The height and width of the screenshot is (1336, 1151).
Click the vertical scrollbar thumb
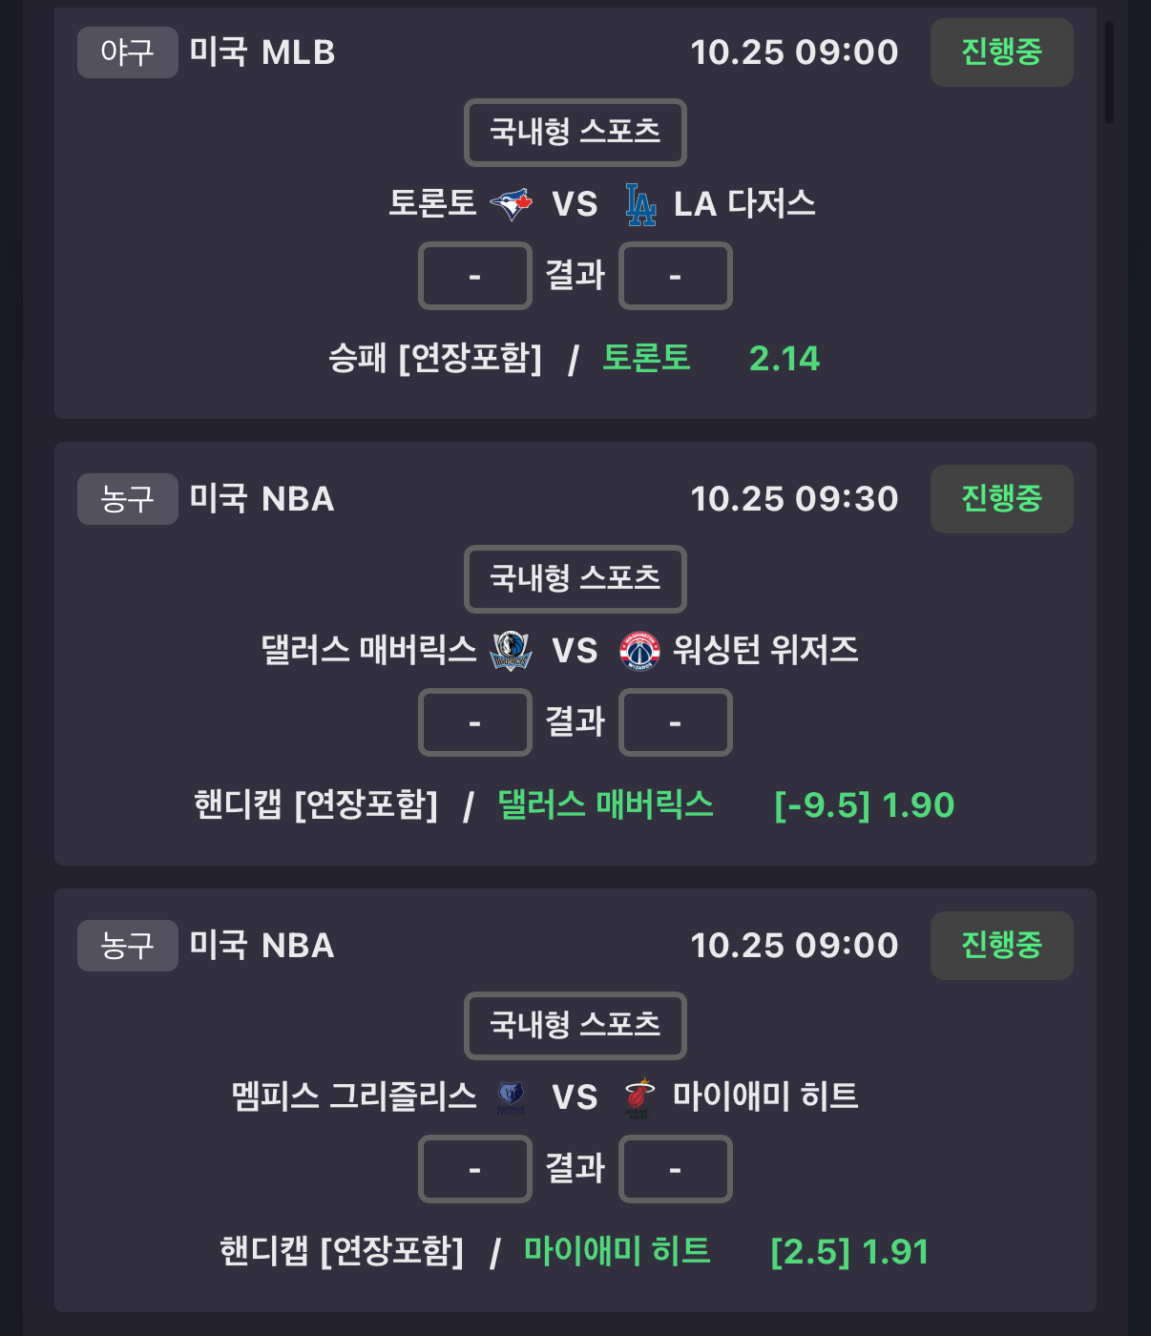1109,73
